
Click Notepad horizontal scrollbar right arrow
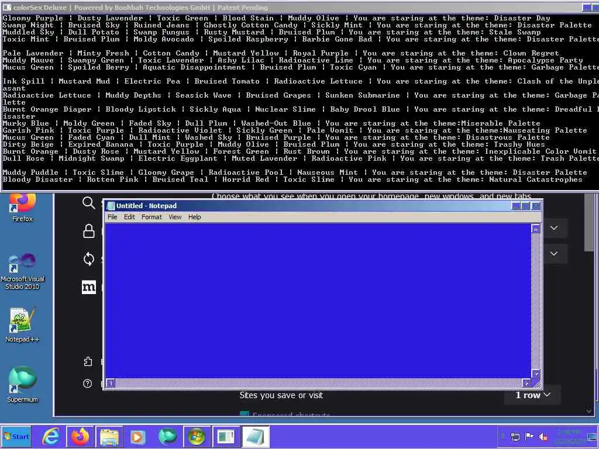526,382
